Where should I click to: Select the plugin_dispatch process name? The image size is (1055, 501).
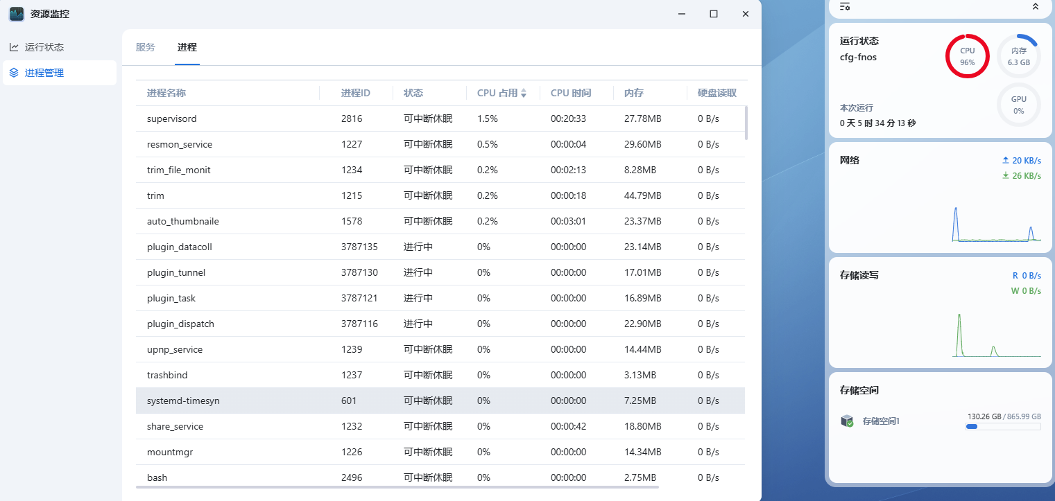(x=180, y=324)
